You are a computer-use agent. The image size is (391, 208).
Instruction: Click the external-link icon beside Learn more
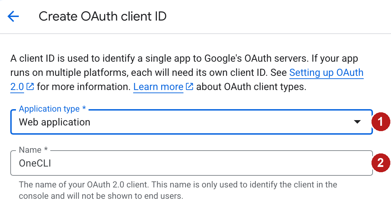point(189,86)
